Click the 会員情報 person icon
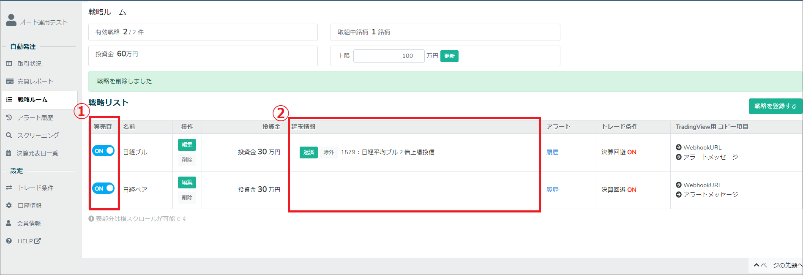The height and width of the screenshot is (275, 803). (8, 223)
